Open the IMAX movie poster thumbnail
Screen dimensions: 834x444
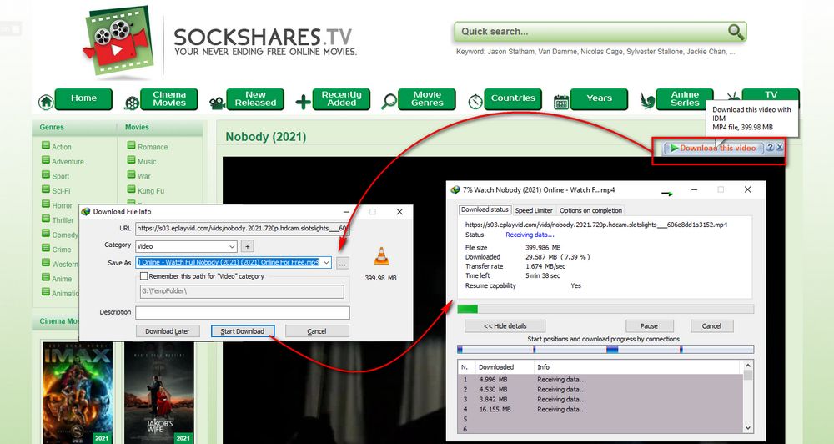78,392
